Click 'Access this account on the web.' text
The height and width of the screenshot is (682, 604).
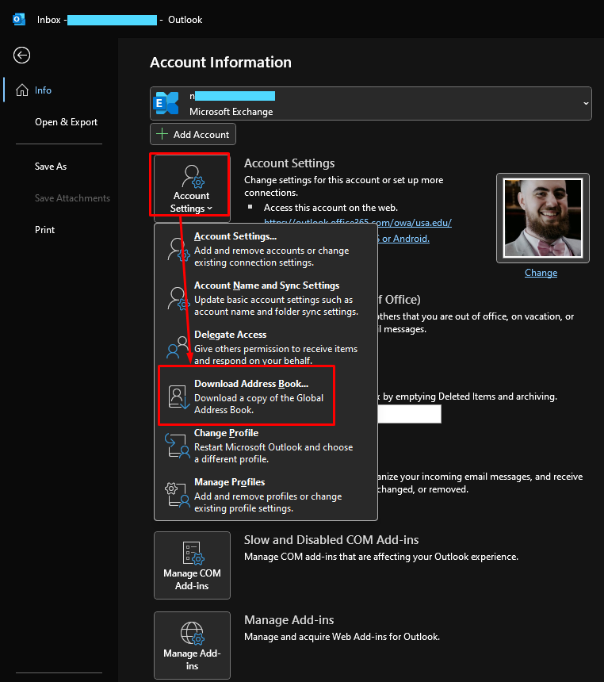coord(331,208)
